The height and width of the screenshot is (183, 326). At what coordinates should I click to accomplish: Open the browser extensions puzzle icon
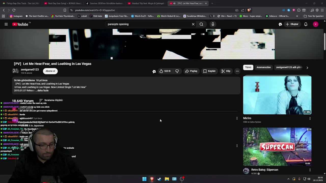coord(299,10)
